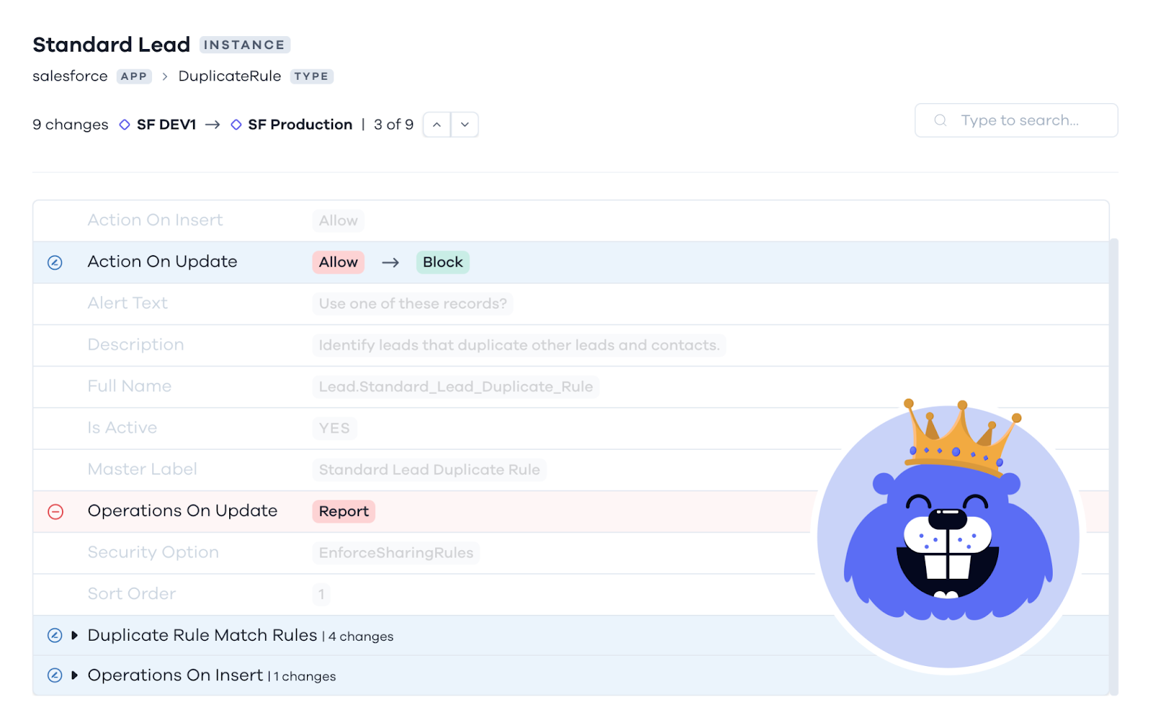This screenshot has width=1153, height=728.
Task: Open the DuplicateRule breadcrumb link
Action: [x=230, y=76]
